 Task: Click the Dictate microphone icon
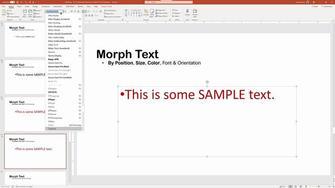coord(187,12)
